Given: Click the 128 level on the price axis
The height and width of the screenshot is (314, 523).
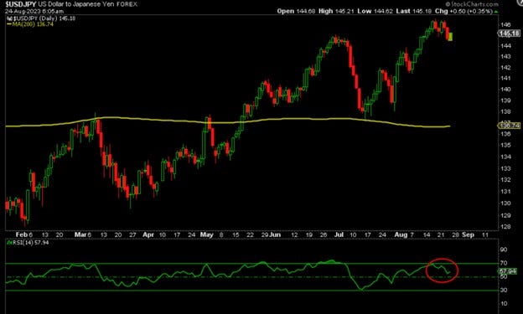Looking at the screenshot, I should [505, 227].
